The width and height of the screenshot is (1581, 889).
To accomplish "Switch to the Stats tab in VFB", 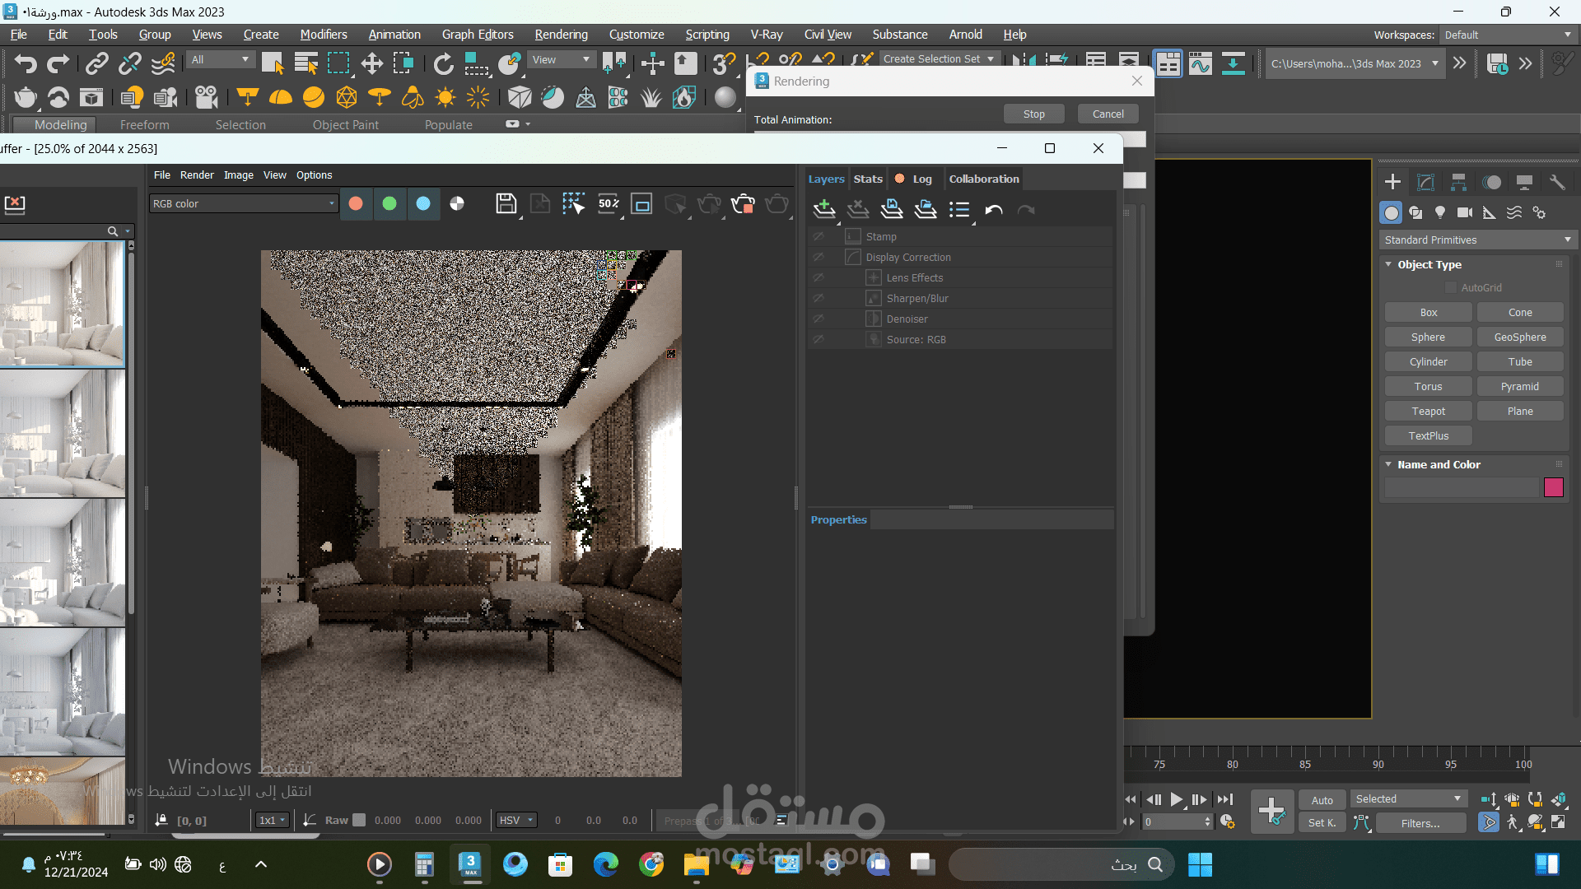I will click(x=868, y=179).
